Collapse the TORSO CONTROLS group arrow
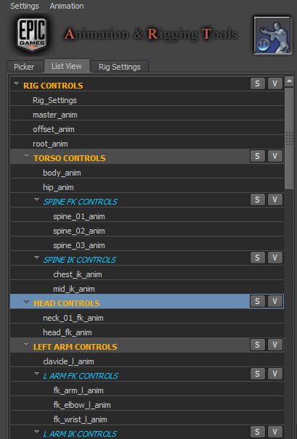 pos(27,156)
